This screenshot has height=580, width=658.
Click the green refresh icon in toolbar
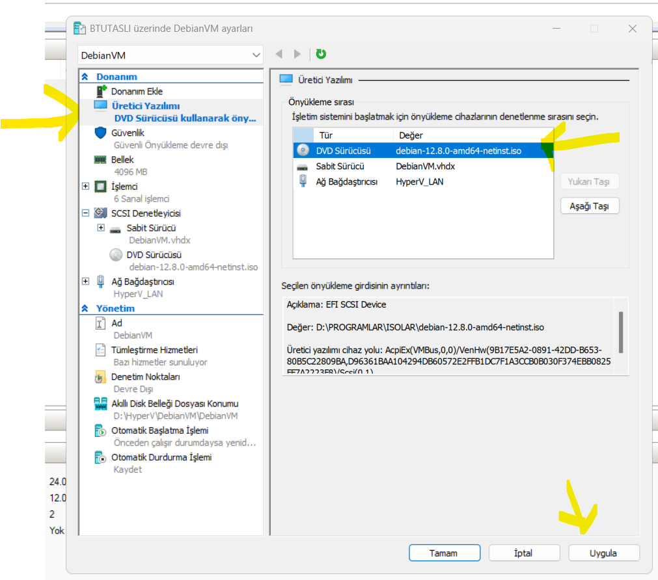coord(321,54)
